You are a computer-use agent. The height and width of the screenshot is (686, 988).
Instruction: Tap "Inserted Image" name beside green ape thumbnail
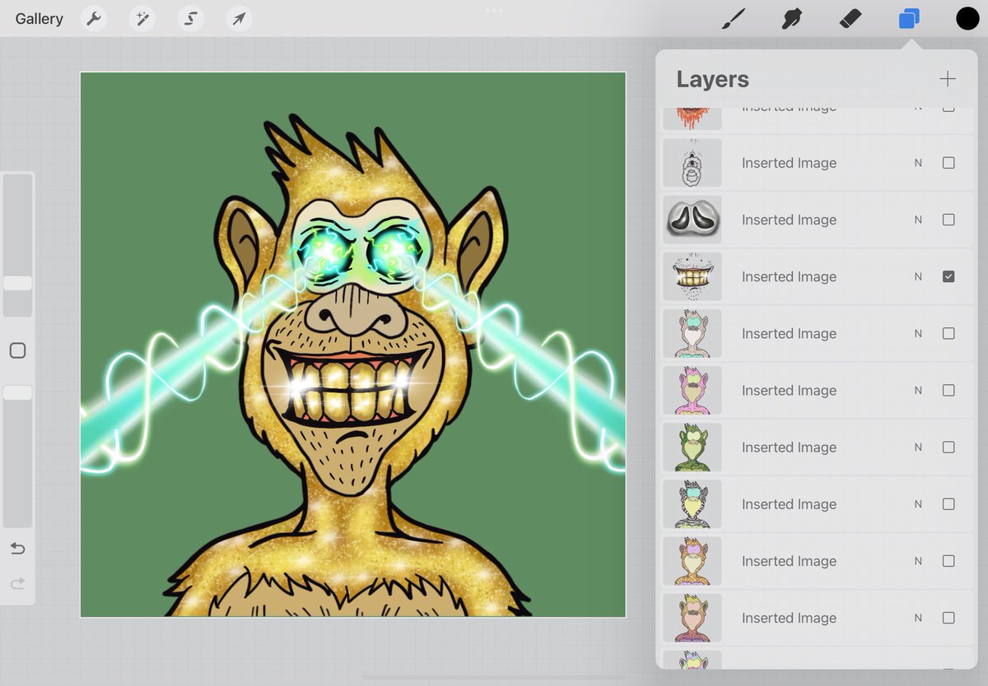point(789,447)
